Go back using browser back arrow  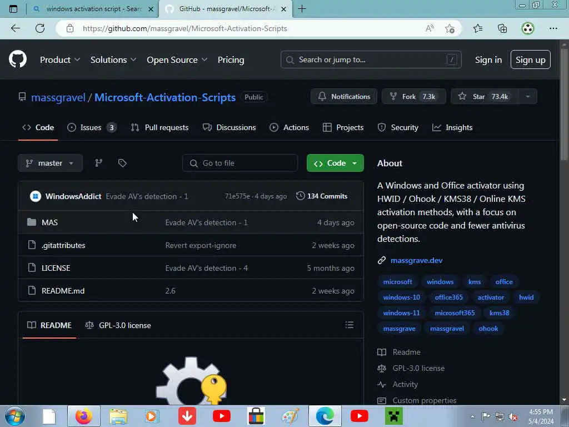point(16,28)
